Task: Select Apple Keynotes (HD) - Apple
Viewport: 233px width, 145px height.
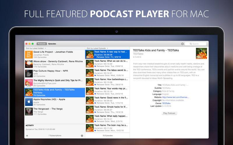Action: coord(55,102)
